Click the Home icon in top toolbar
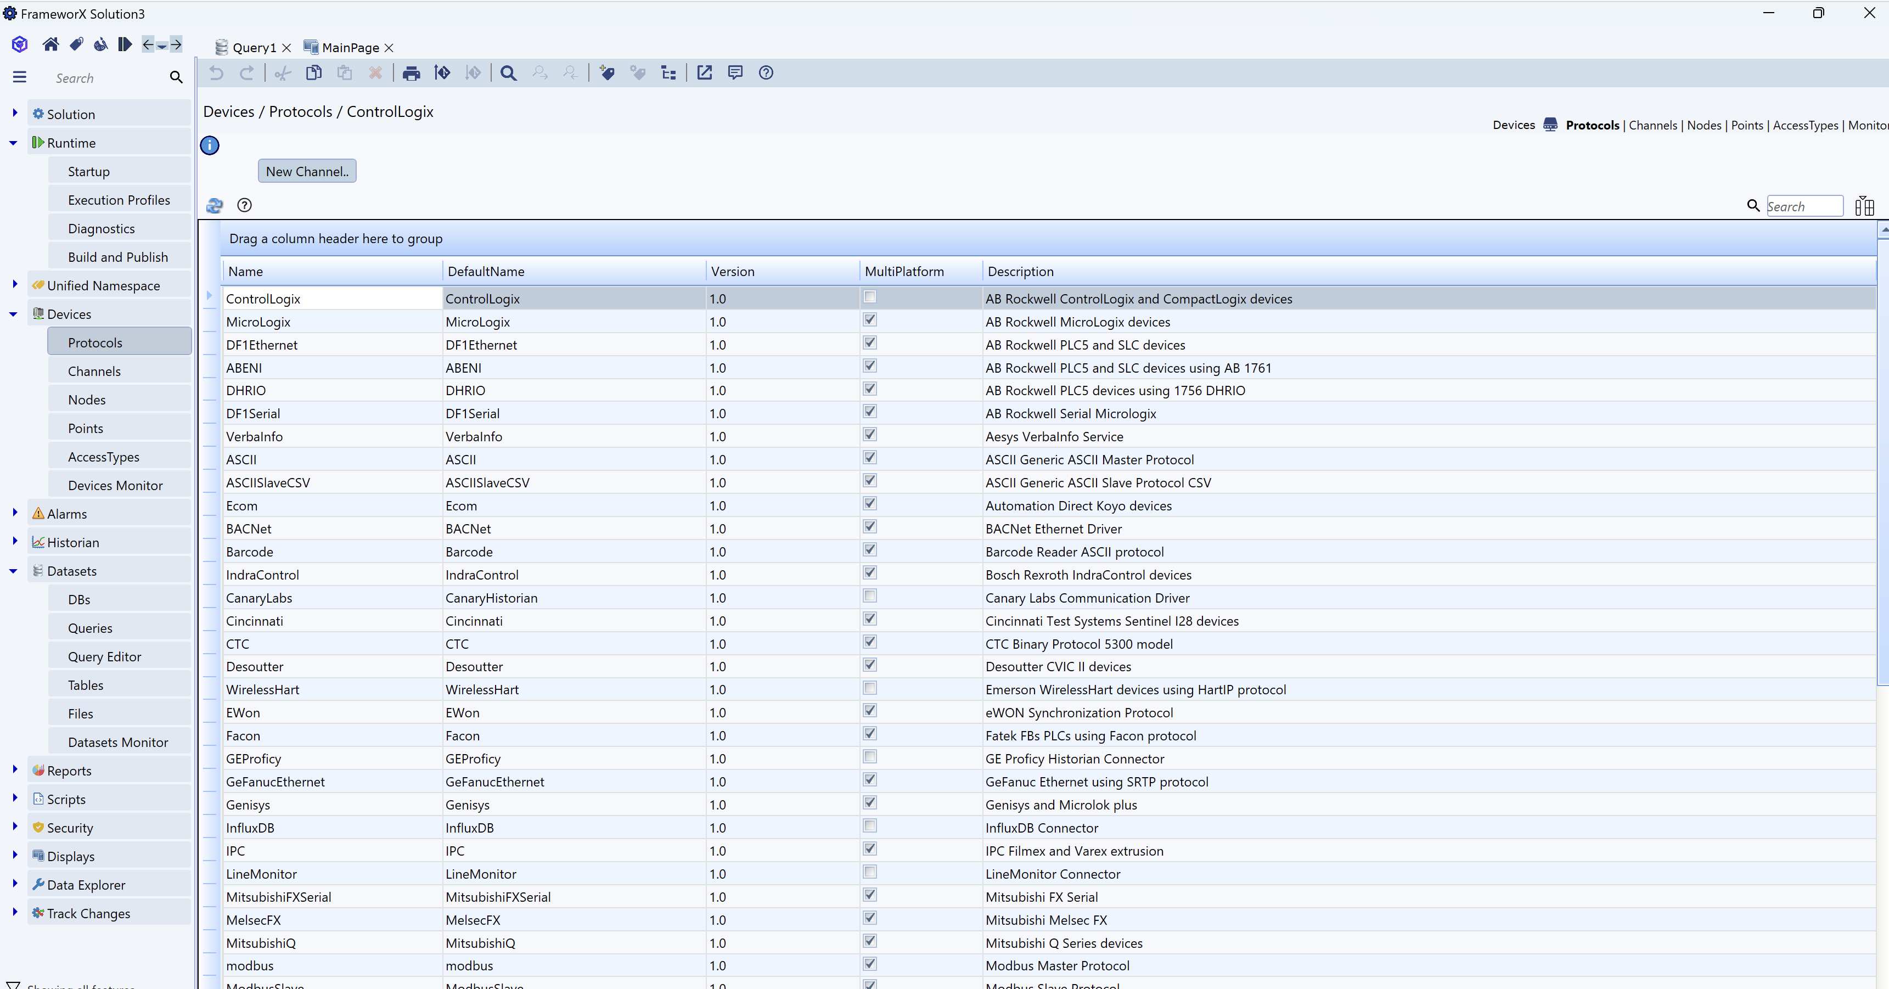 click(50, 44)
